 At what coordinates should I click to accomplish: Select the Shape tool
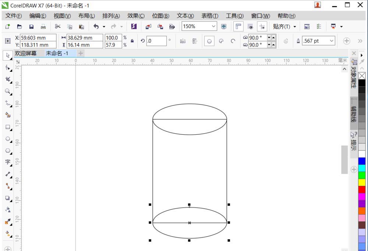8,68
